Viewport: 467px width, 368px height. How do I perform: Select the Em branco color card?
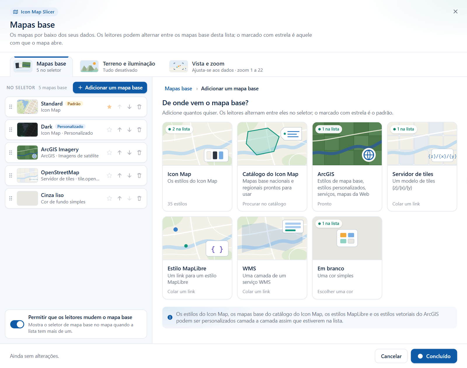click(347, 258)
